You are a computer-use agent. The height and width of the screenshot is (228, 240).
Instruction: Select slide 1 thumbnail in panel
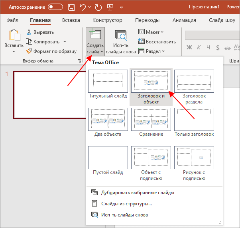pyautogui.click(x=50, y=95)
